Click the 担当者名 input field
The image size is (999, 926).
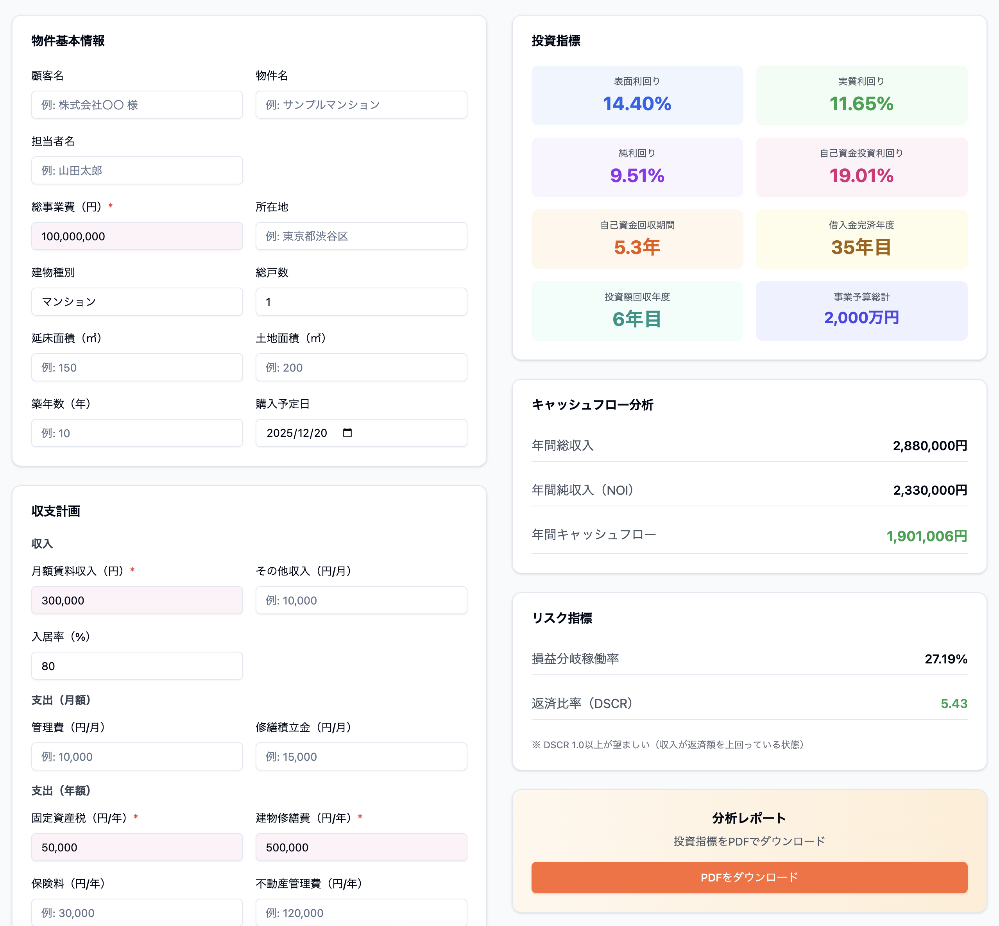coord(137,170)
